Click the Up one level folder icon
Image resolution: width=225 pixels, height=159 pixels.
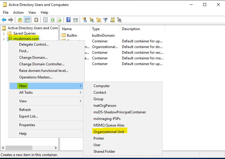(20, 20)
